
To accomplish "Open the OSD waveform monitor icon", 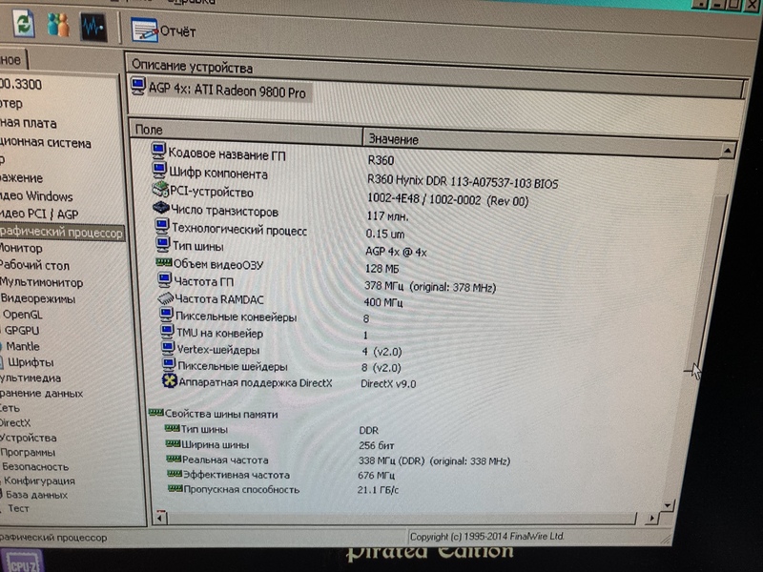I will (x=93, y=28).
